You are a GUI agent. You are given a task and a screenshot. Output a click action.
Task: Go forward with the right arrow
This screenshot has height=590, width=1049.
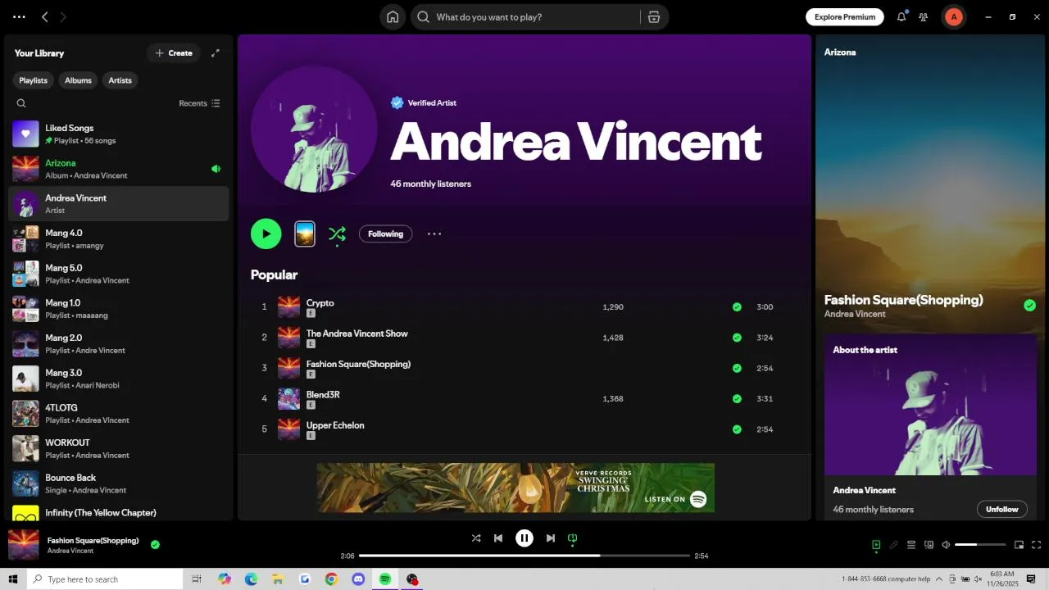coord(64,16)
